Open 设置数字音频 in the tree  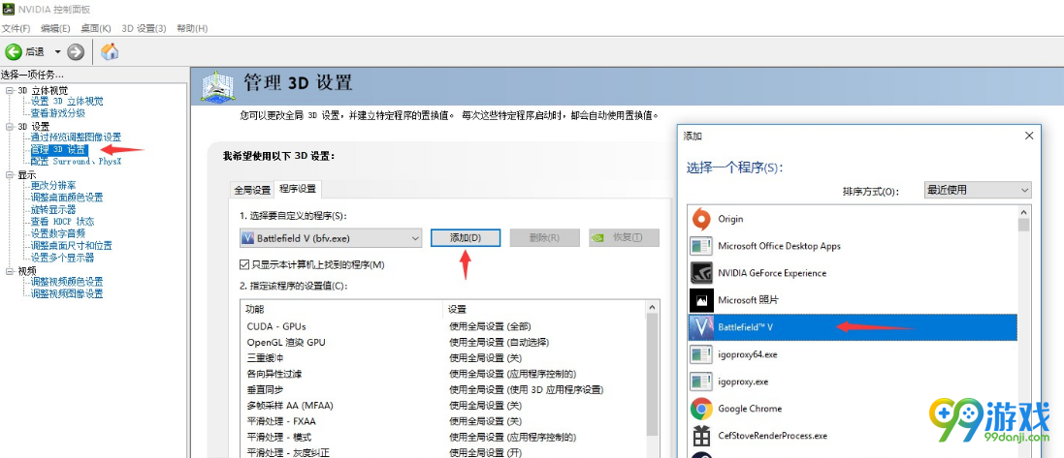point(57,233)
